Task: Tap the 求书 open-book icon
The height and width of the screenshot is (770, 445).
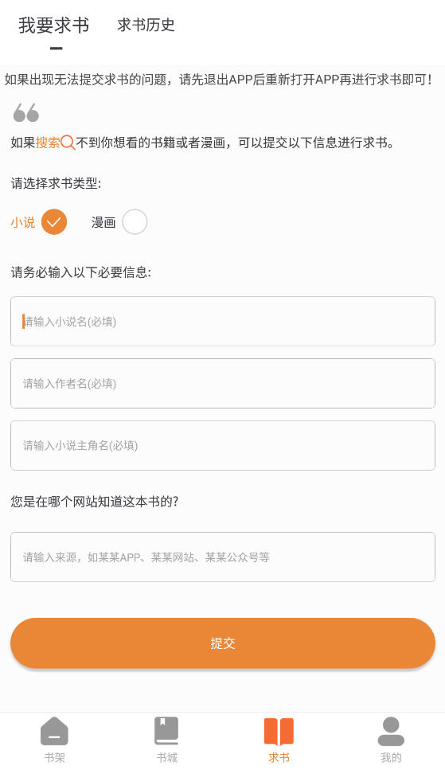Action: click(279, 732)
